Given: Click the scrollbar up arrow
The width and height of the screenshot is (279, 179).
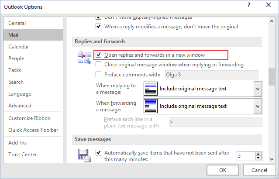Looking at the screenshot, I should (x=272, y=21).
